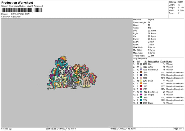
Task: Click the Stop Sequence heading
Action: (140, 58)
